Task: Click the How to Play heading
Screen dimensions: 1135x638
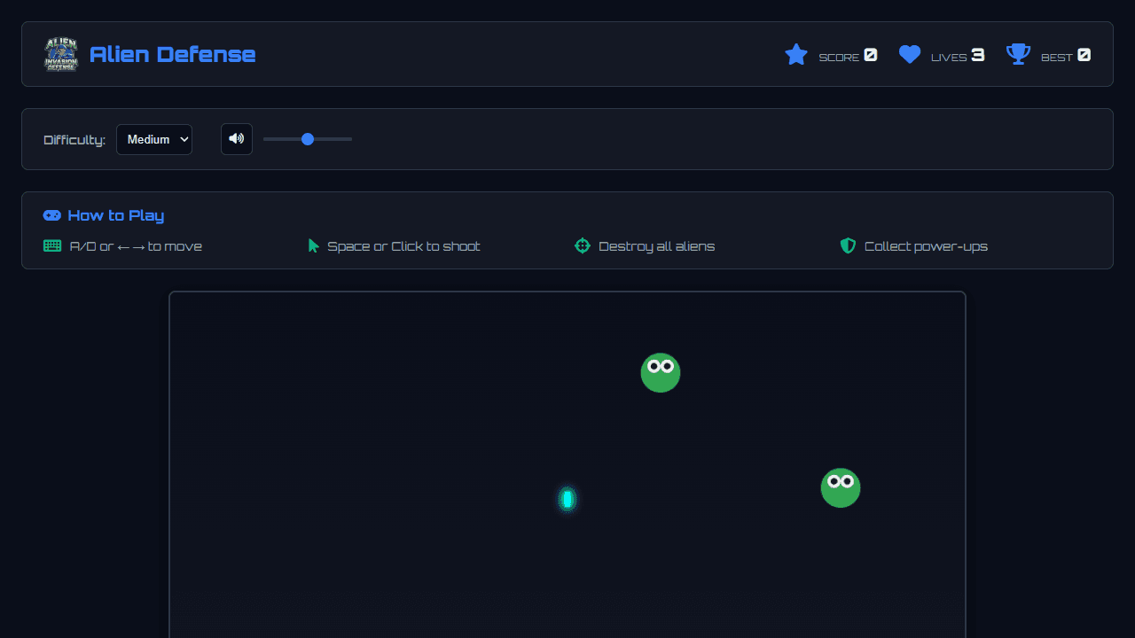Action: coord(116,215)
